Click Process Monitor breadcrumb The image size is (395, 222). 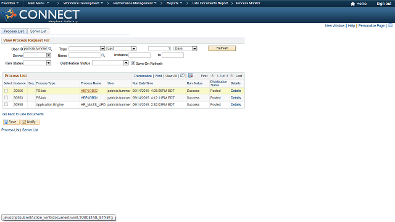pos(248,3)
